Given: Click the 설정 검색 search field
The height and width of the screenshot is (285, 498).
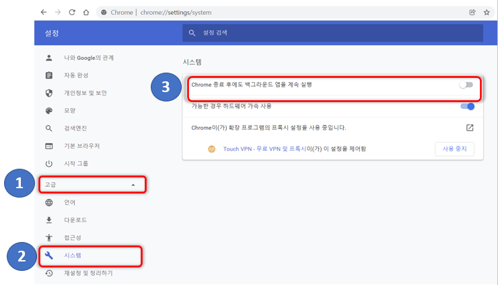Looking at the screenshot, I should [x=332, y=33].
